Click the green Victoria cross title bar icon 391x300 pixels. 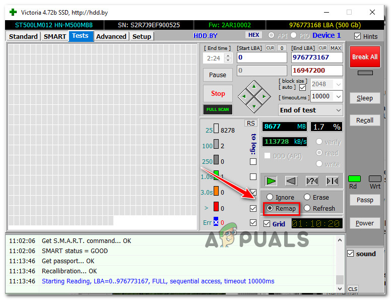click(x=13, y=12)
